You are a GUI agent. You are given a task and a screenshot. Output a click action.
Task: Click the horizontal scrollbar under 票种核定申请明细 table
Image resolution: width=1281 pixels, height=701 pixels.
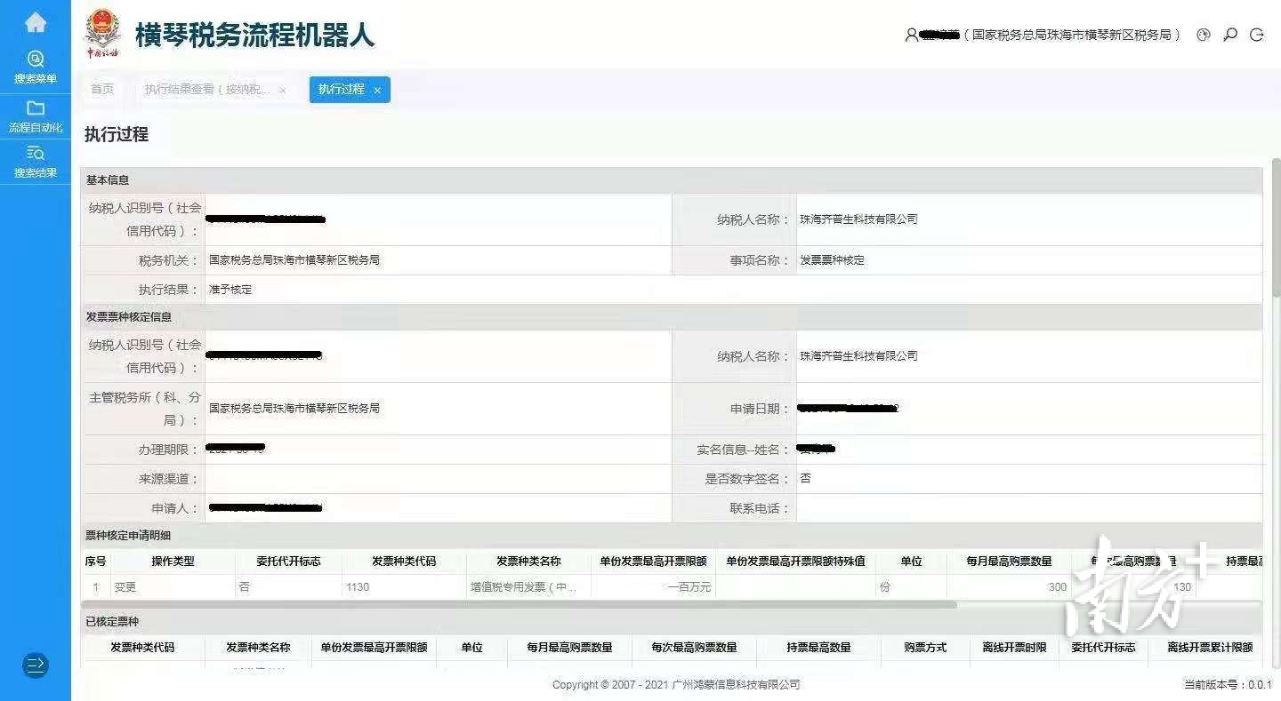point(516,605)
